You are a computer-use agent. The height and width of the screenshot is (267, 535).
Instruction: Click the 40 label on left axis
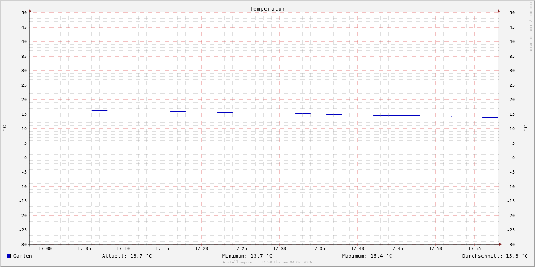(24, 41)
